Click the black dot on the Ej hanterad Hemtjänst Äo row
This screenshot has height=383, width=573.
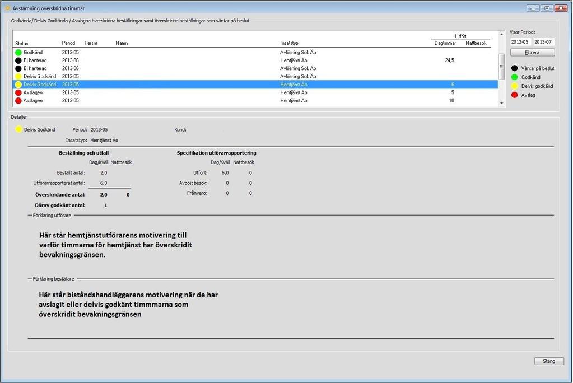[x=18, y=60]
